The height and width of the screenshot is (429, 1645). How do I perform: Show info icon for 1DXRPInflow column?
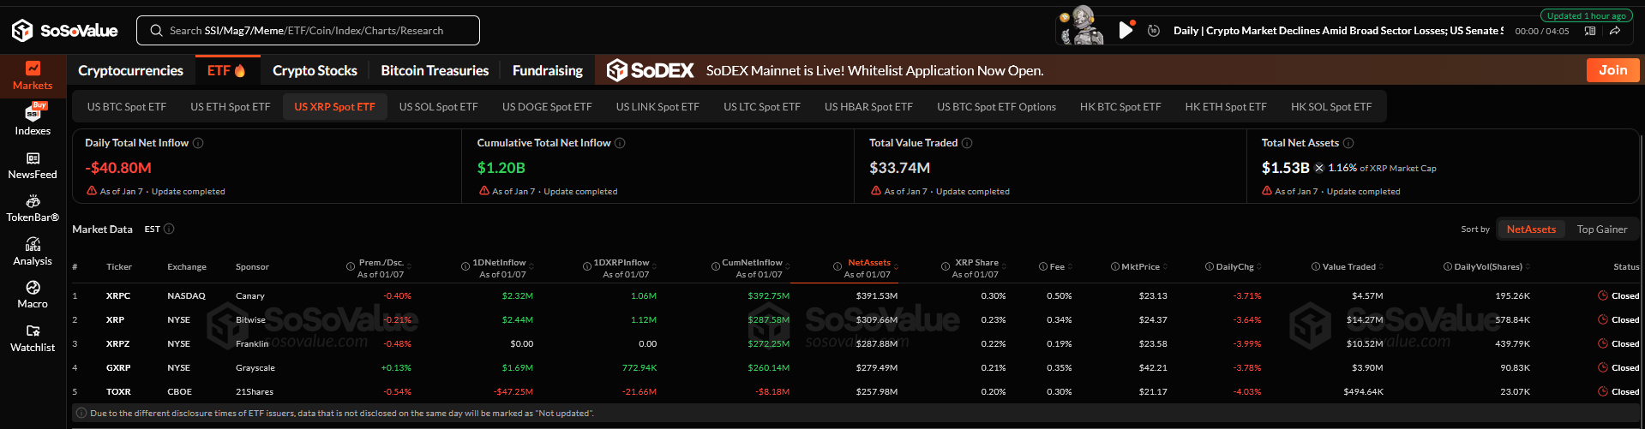coord(587,266)
